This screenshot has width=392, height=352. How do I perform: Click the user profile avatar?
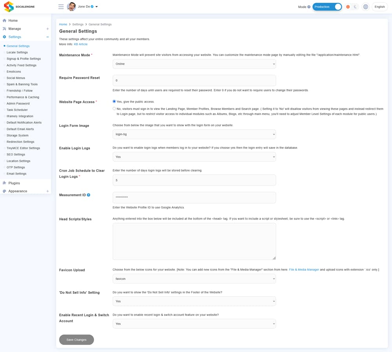71,7
